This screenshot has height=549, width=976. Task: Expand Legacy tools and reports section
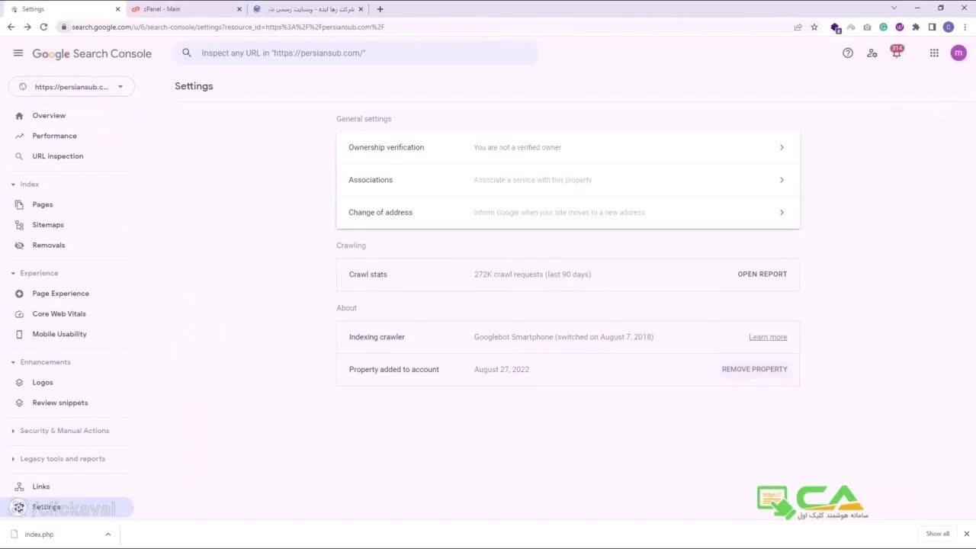coord(13,459)
